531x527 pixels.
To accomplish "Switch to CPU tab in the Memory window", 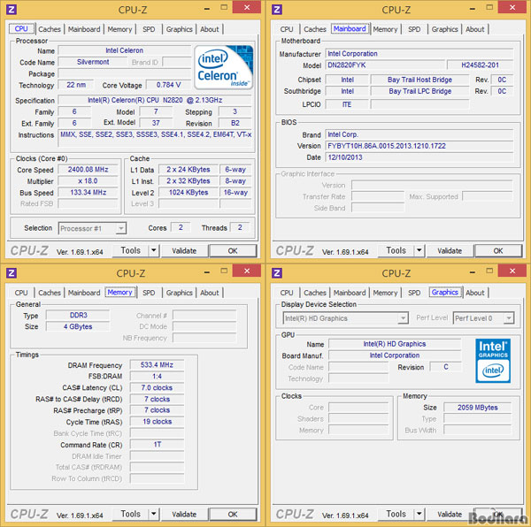I will [21, 293].
